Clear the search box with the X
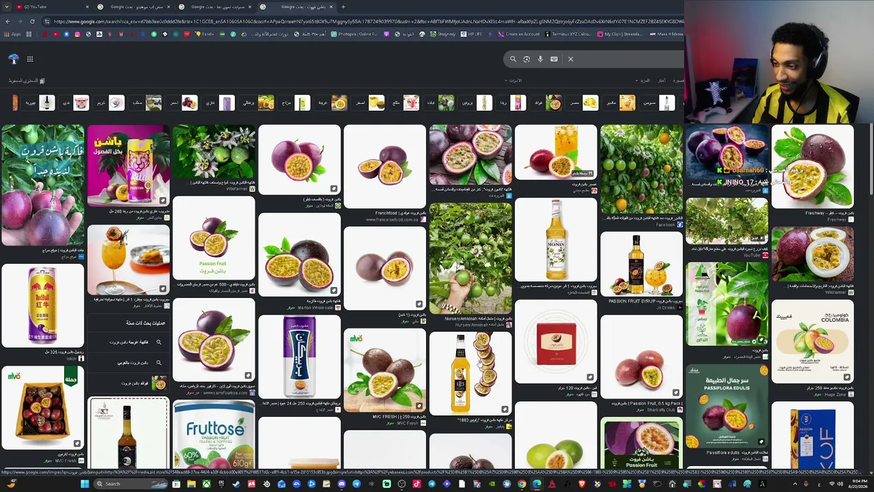The image size is (874, 492). pos(571,59)
